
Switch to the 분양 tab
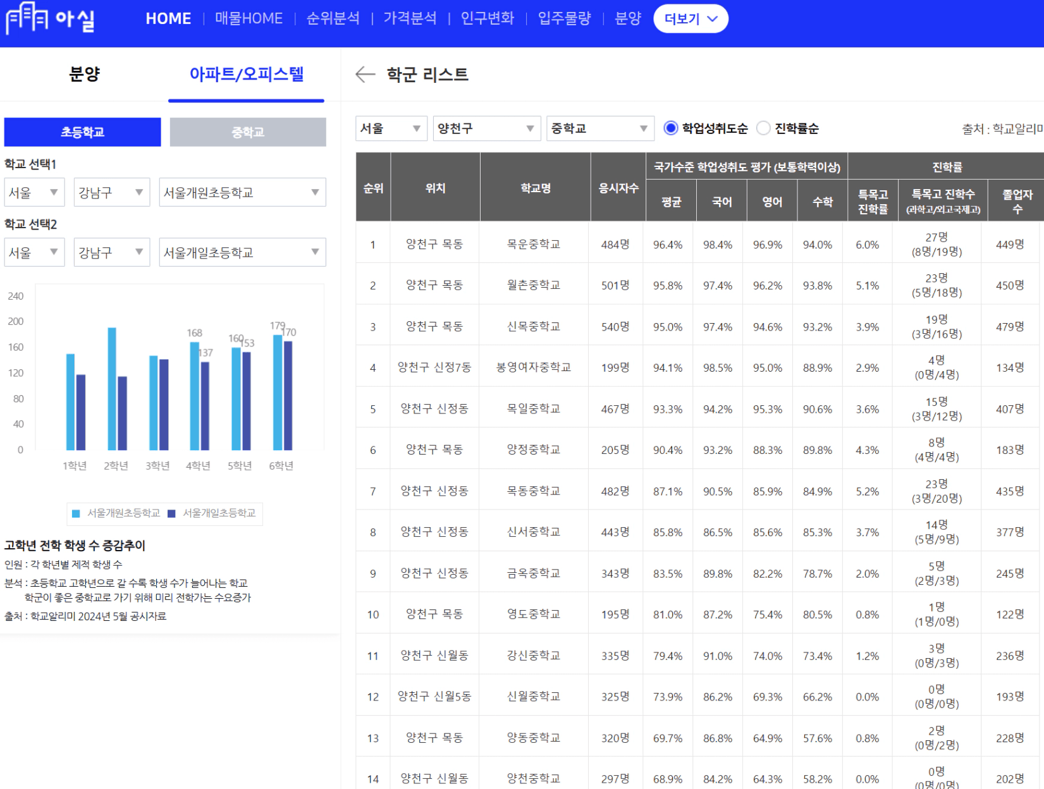[x=84, y=75]
